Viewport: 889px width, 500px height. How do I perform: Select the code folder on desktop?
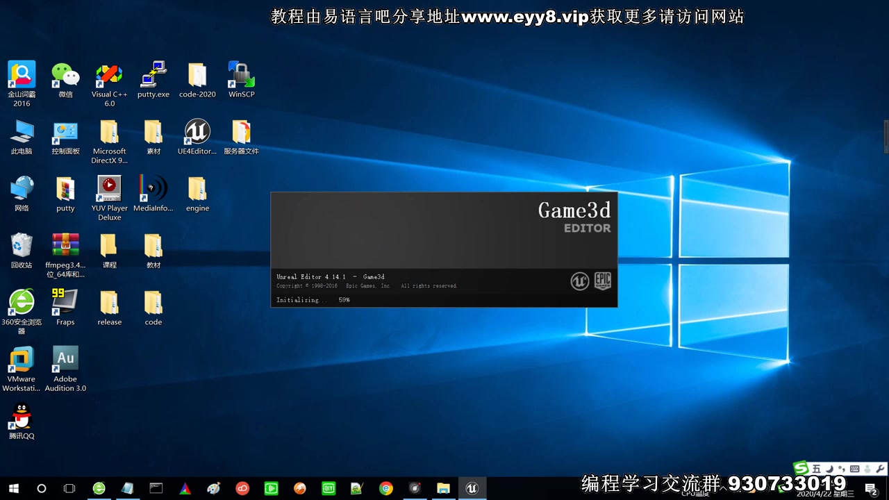tap(153, 308)
